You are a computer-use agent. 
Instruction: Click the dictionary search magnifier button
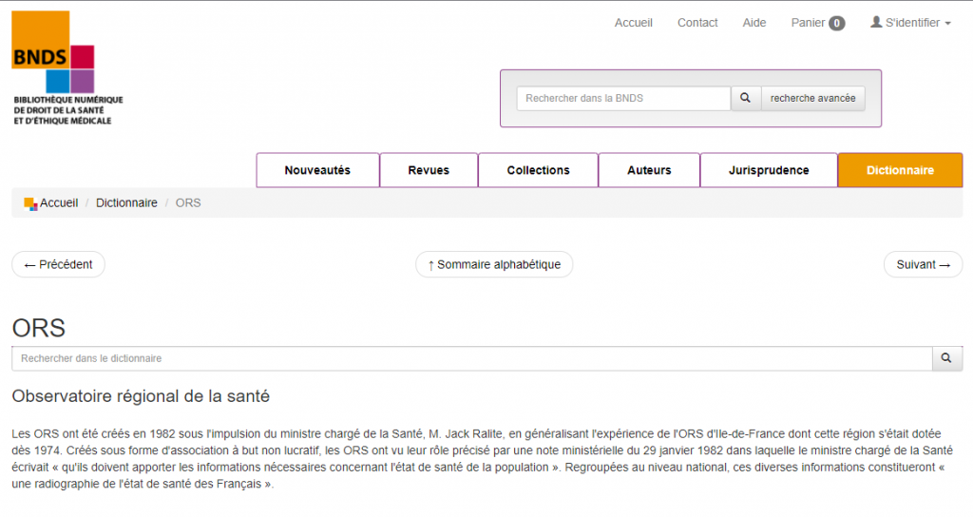pos(946,358)
